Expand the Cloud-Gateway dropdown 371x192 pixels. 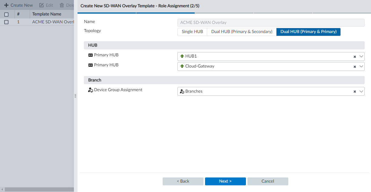361,66
